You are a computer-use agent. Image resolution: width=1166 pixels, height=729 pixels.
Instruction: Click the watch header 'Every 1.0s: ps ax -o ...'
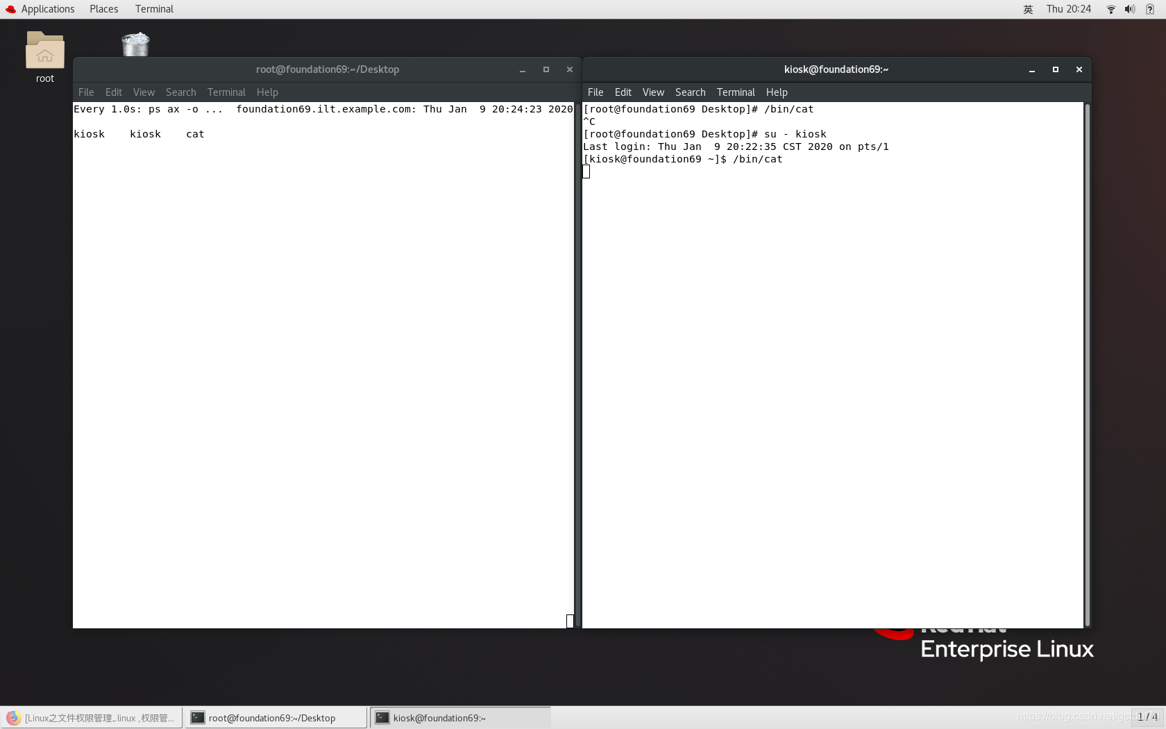(x=149, y=109)
